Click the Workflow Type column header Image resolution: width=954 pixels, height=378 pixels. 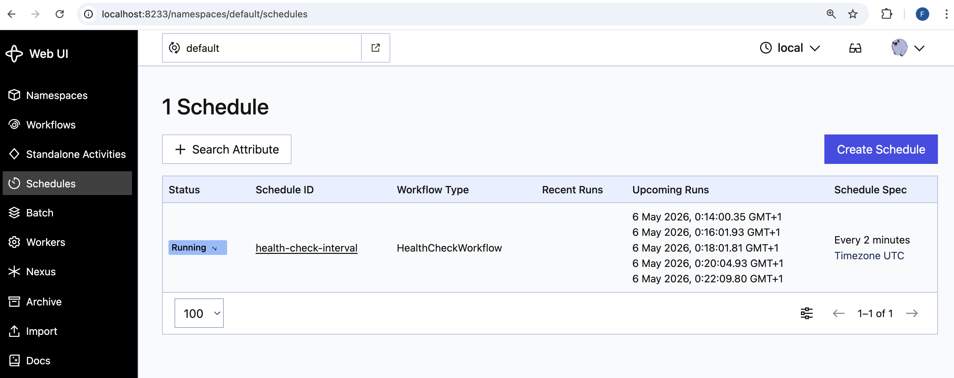click(432, 190)
